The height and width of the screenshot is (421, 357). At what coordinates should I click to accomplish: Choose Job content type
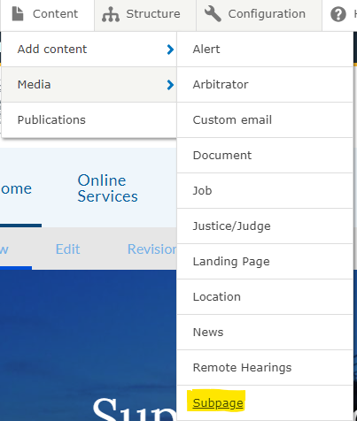[265, 191]
